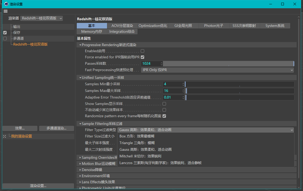This screenshot has height=191, width=303.
Task: Switch to the 基本 tab
Action: [x=92, y=25]
